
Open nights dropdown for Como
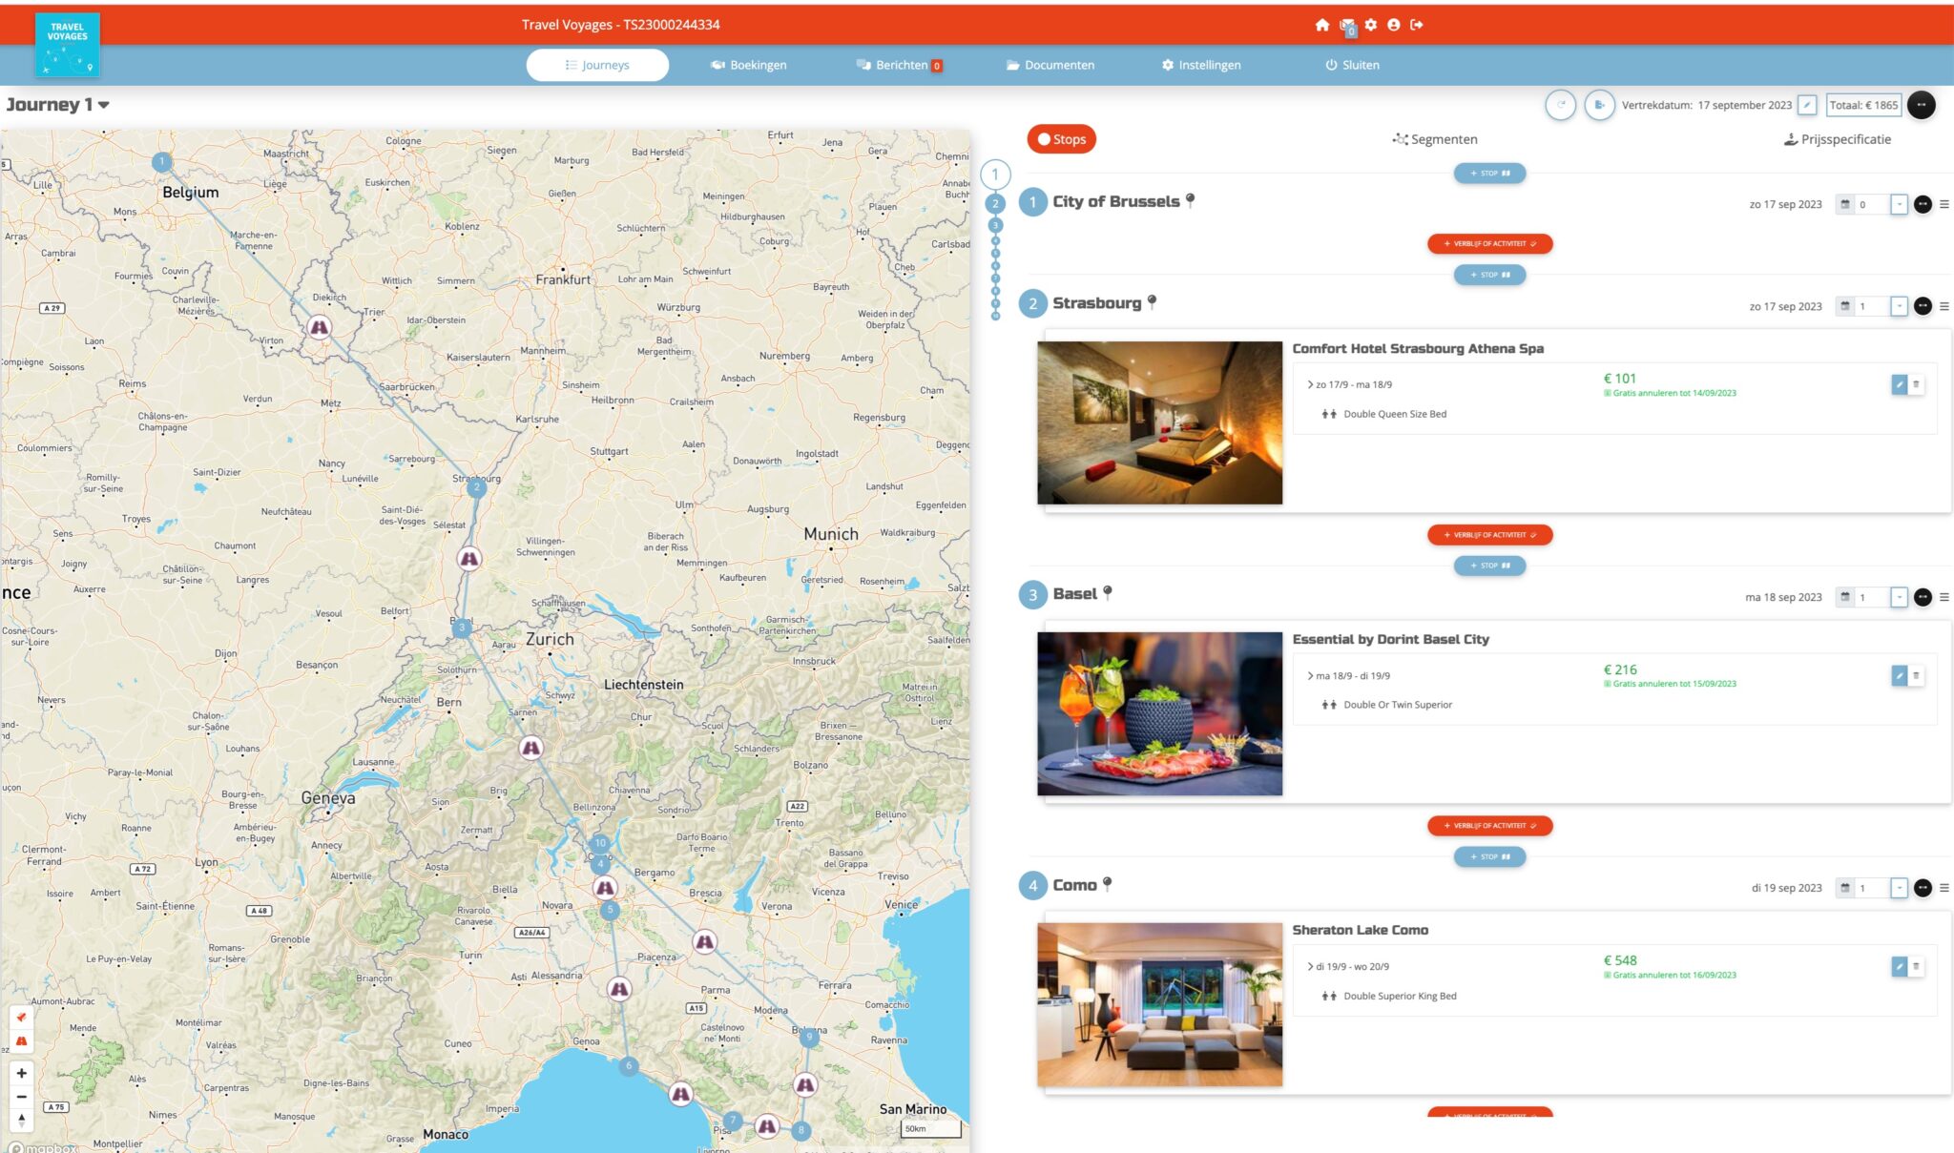coord(1899,888)
